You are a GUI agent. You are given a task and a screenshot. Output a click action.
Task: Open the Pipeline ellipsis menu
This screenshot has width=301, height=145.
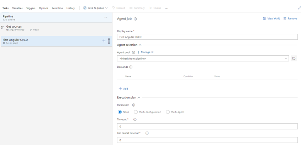[106, 17]
